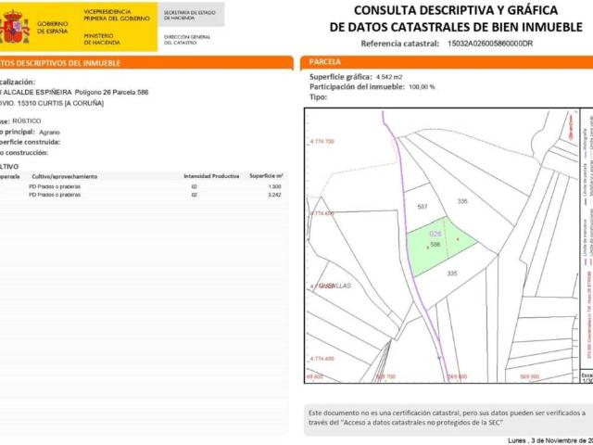Image resolution: width=593 pixels, height=445 pixels.
Task: Click the Intensidad Productiva column header
Action: pos(211,176)
